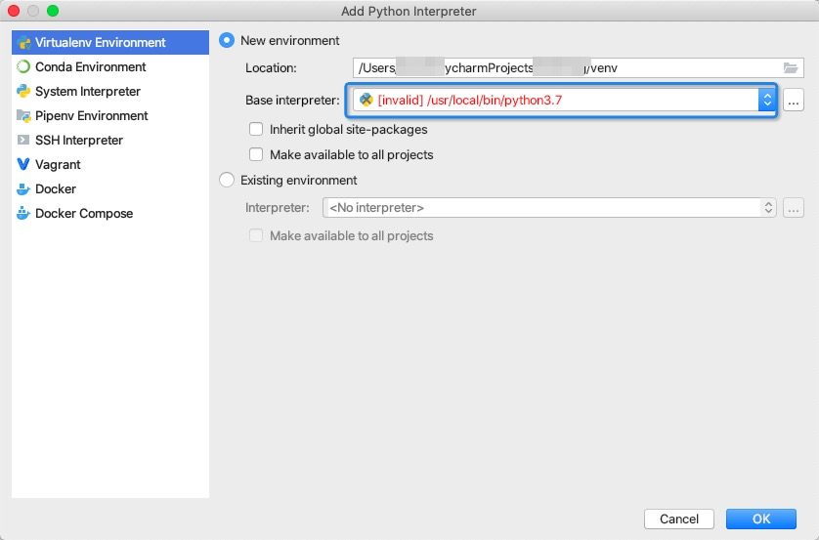Expand the existing Interpreter dropdown
This screenshot has height=540, width=819.
pos(768,208)
